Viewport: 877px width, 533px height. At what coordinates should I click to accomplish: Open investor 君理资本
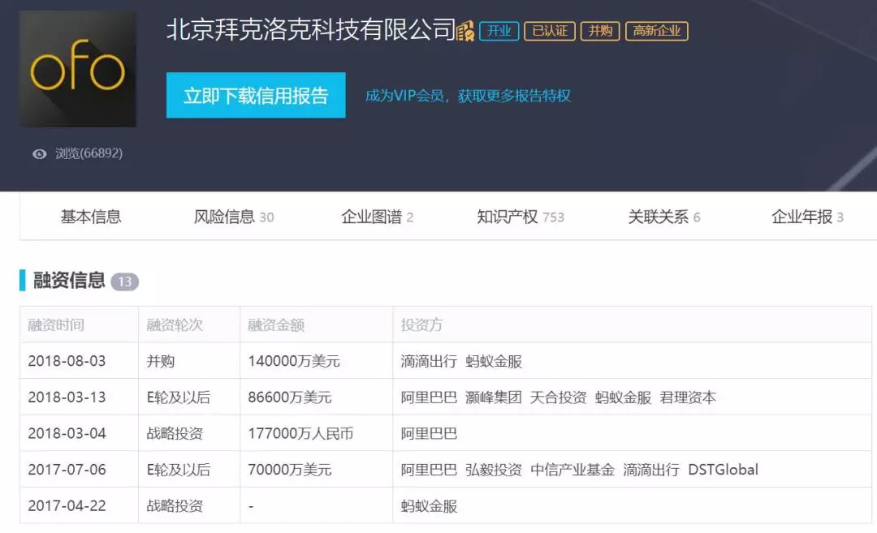[x=688, y=398]
